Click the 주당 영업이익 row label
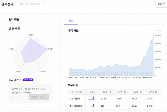The height and width of the screenshot is (112, 167). point(76,106)
